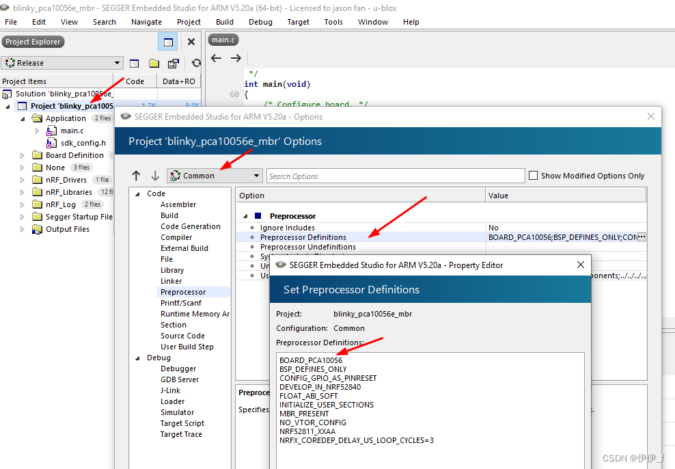The image size is (675, 469).
Task: Expand the nRF_Drivers folder
Action: click(x=23, y=180)
